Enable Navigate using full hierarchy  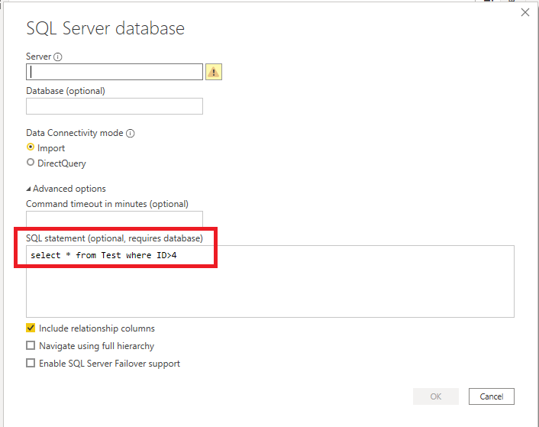(31, 345)
